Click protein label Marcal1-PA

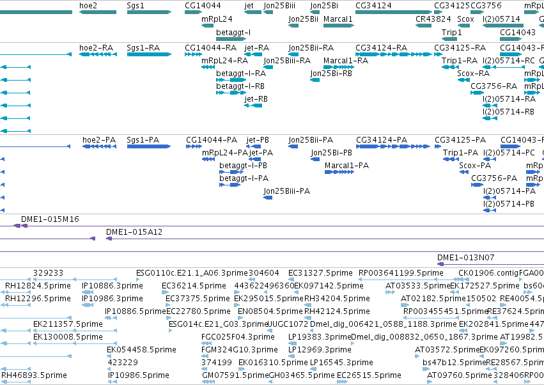tap(346, 166)
